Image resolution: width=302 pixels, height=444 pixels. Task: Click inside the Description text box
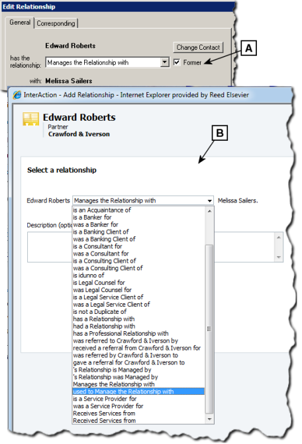click(x=151, y=247)
